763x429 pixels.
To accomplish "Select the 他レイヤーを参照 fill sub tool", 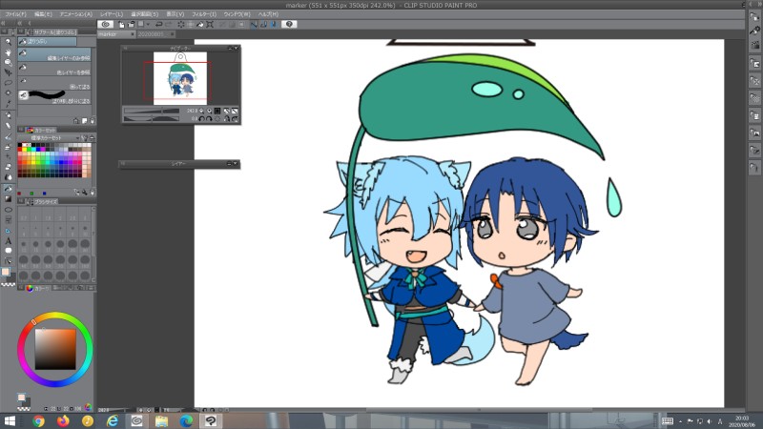I will click(x=54, y=70).
